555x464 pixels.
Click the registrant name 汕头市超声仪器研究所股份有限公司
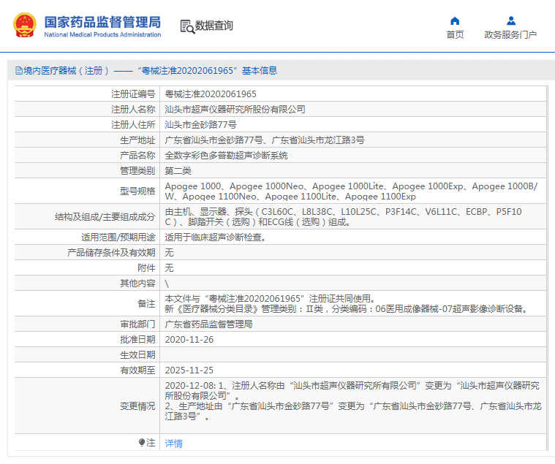[235, 110]
